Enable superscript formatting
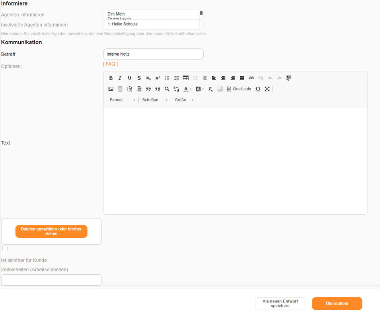 [x=158, y=78]
